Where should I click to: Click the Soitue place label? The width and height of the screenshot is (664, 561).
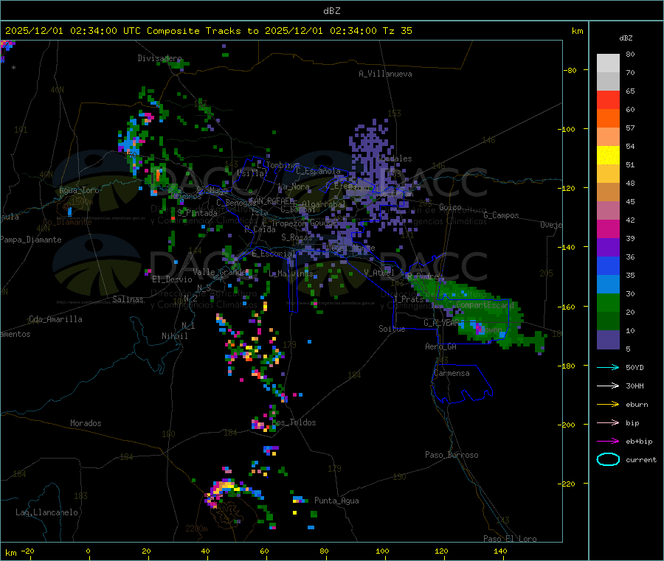tap(392, 329)
